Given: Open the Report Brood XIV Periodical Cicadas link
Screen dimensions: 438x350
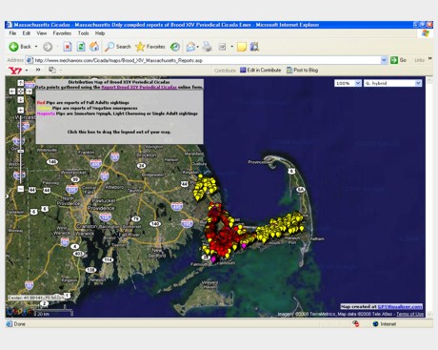Looking at the screenshot, I should 139,87.
